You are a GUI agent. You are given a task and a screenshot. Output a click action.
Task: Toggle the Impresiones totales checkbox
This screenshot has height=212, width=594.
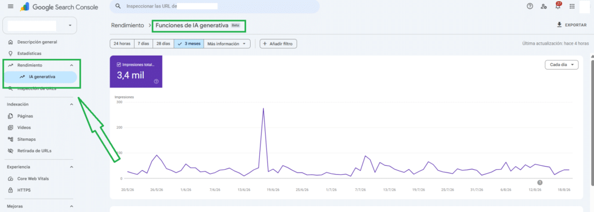pyautogui.click(x=119, y=64)
